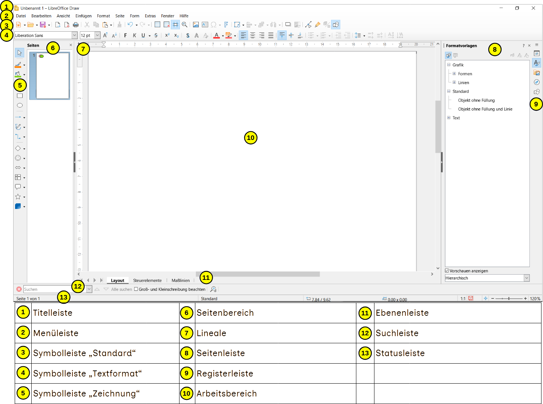The width and height of the screenshot is (543, 404).
Task: Click the Select arrow tool
Action: click(x=20, y=53)
